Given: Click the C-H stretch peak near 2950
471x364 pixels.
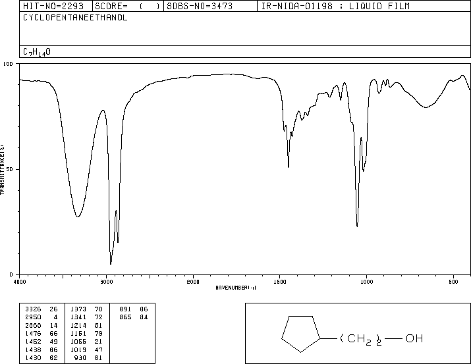Looking at the screenshot, I should (x=111, y=263).
